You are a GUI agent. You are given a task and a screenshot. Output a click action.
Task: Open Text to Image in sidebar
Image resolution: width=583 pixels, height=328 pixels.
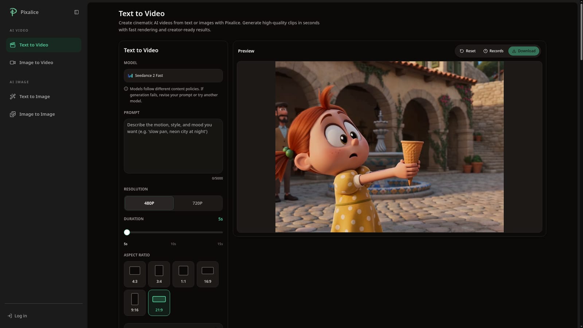click(44, 97)
